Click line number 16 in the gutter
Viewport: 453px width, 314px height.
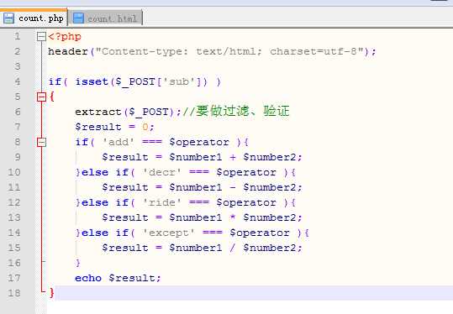coord(14,263)
